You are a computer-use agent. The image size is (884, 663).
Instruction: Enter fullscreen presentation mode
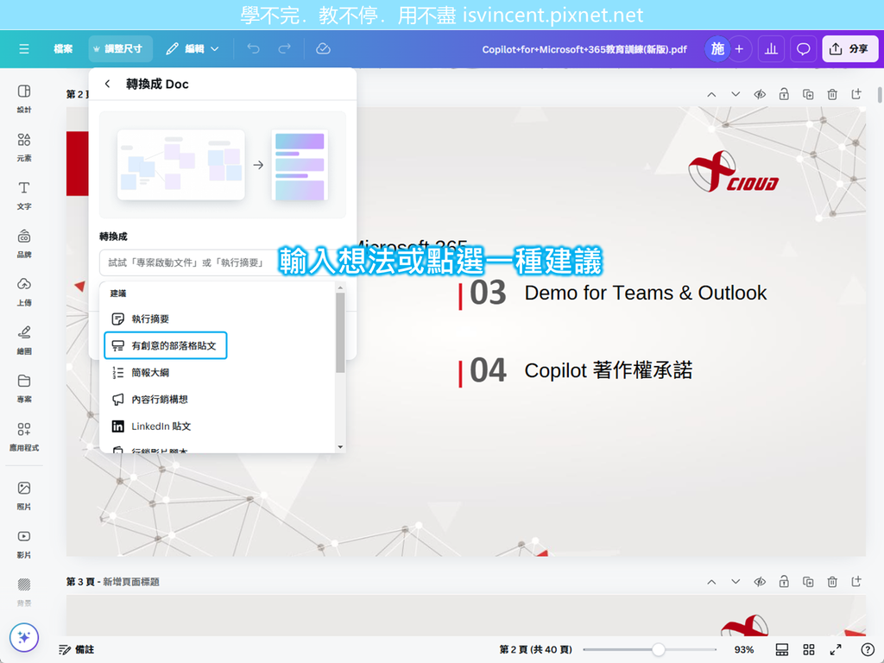pos(836,649)
